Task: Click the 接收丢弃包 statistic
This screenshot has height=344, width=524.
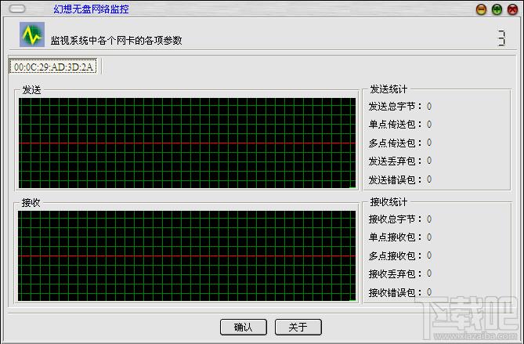Action: click(400, 274)
